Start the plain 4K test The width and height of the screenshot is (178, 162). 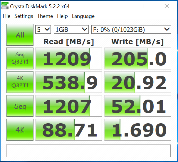pyautogui.click(x=20, y=129)
